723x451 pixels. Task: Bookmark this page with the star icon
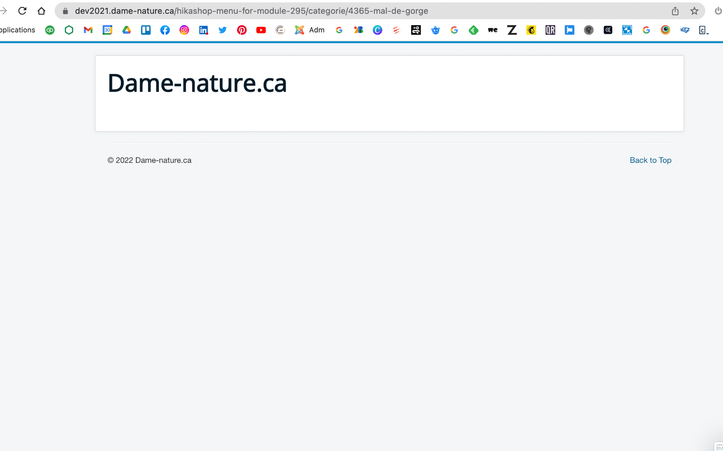pos(694,11)
